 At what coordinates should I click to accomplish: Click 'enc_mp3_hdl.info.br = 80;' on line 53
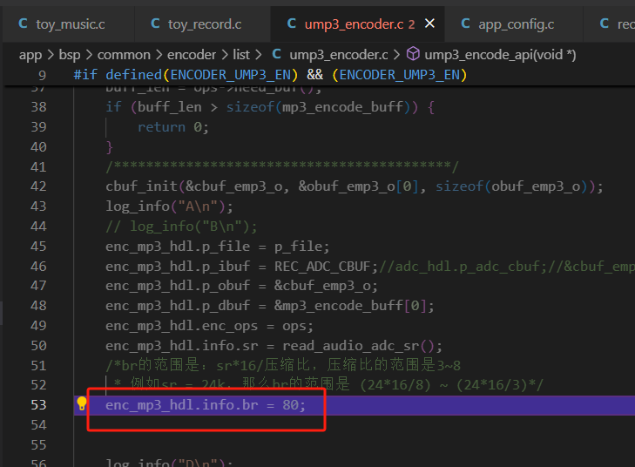[206, 404]
